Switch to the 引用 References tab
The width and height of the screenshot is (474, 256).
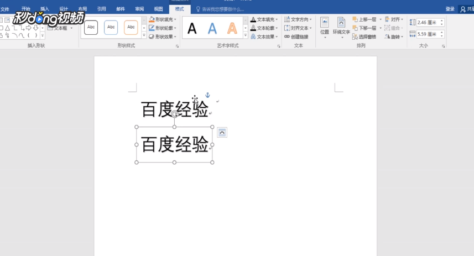[102, 9]
